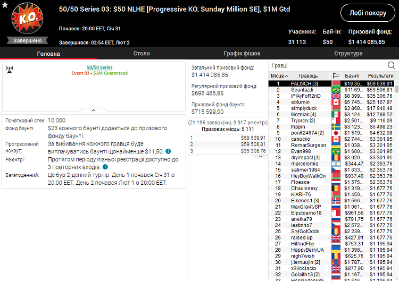Switch to the Столи tab

[141, 54]
